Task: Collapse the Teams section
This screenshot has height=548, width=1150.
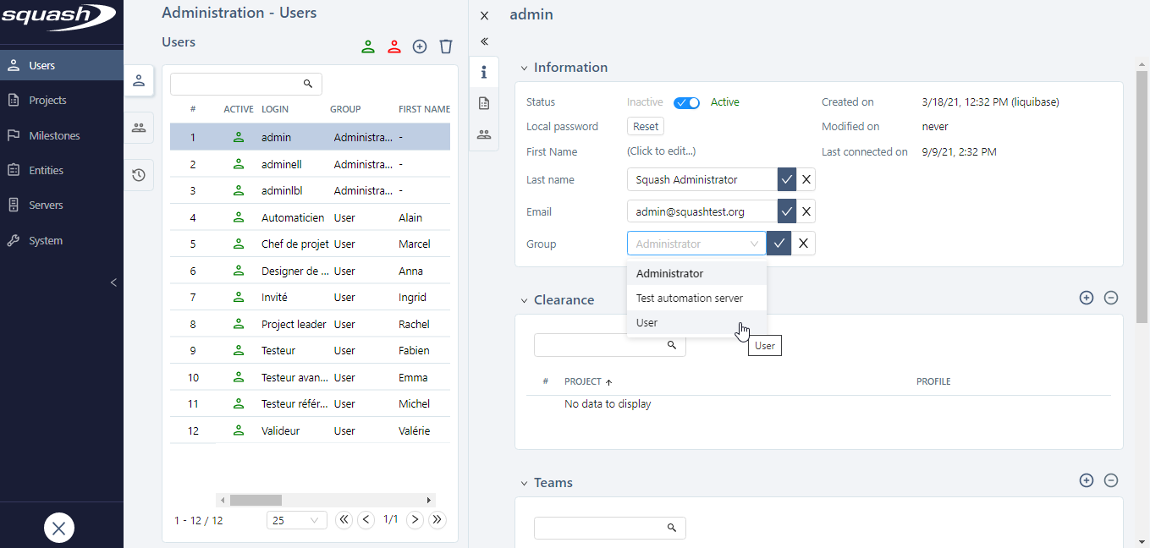Action: (x=524, y=483)
